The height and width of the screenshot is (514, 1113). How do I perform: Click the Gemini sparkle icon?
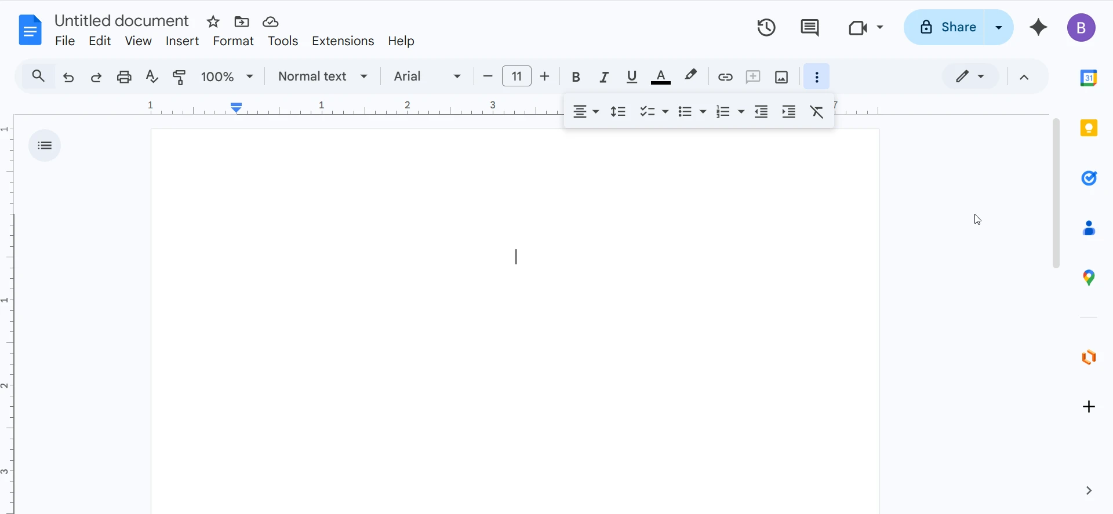1038,27
